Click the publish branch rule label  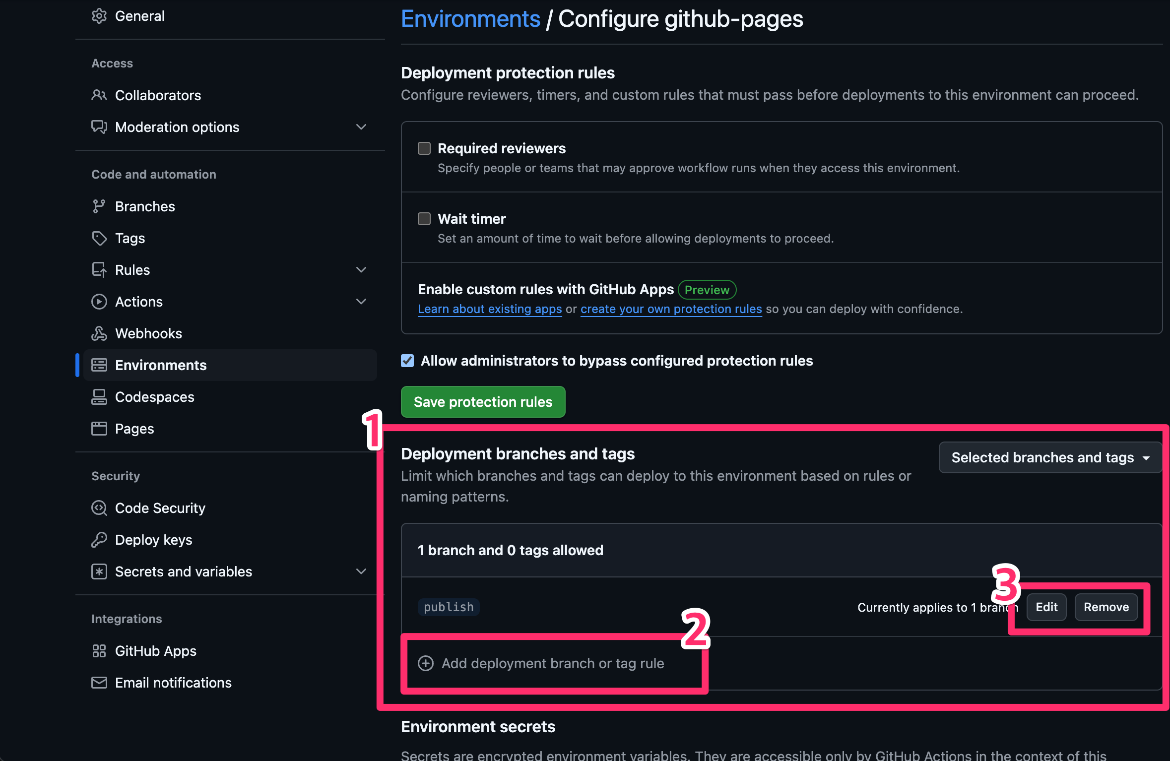tap(448, 607)
